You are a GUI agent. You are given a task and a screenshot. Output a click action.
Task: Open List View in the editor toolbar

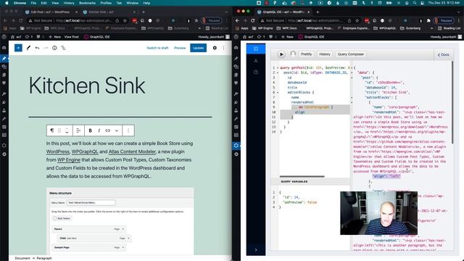coord(63,48)
